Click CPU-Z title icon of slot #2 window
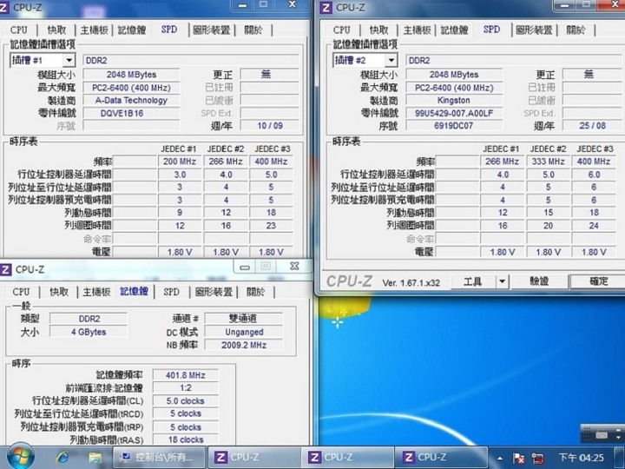Screen dimensions: 625x469 pyautogui.click(x=326, y=7)
